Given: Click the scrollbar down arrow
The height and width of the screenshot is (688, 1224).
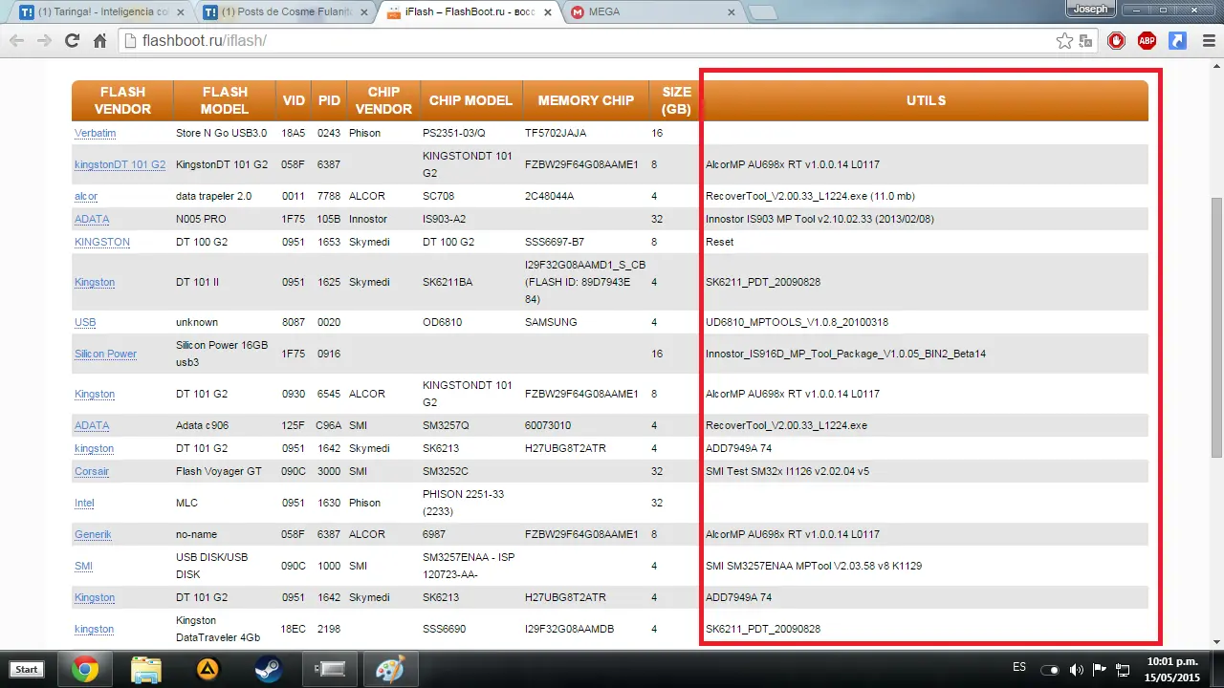Looking at the screenshot, I should pos(1215,642).
